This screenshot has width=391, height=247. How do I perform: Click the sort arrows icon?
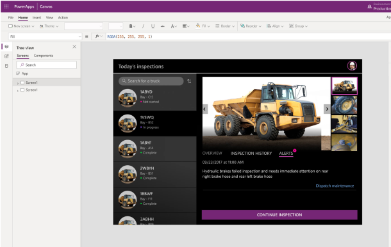189,81
